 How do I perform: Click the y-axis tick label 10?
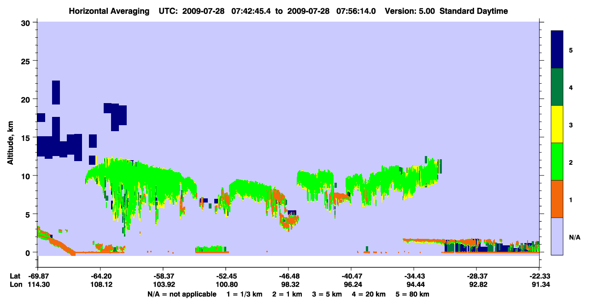point(27,176)
